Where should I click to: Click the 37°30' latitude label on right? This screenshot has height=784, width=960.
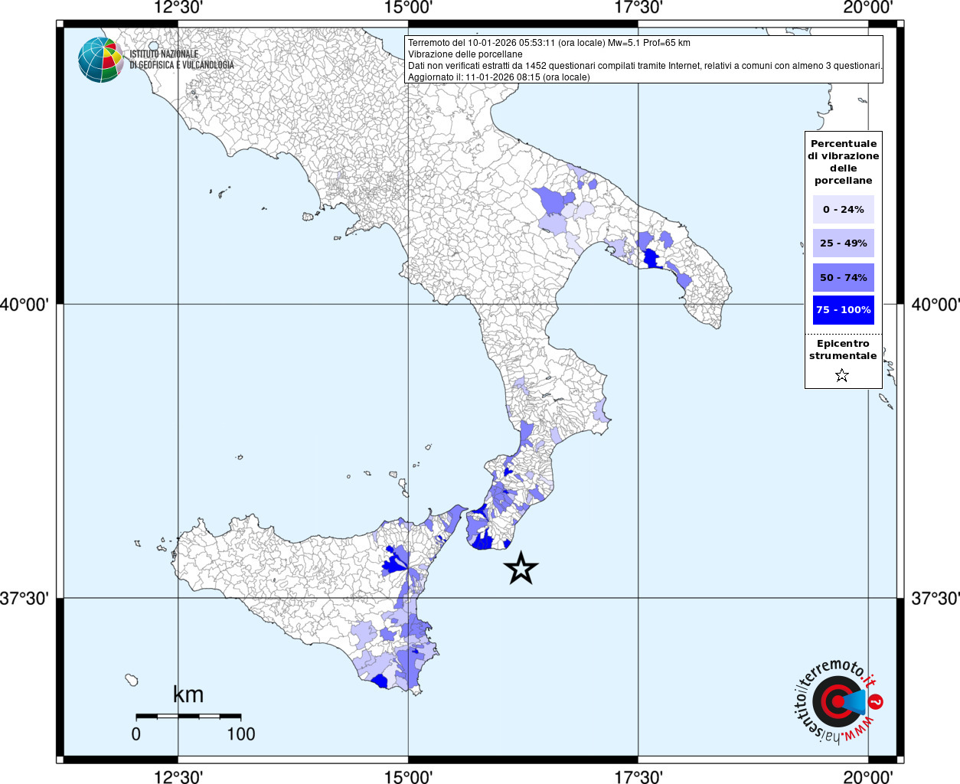coord(935,598)
